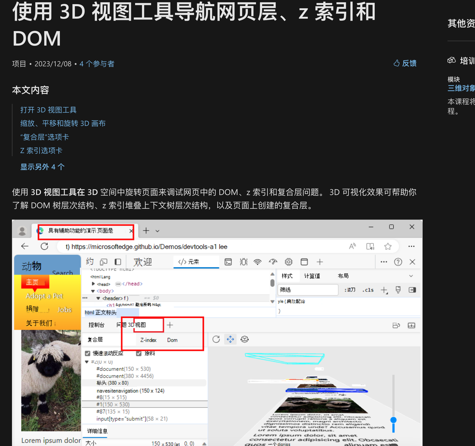Click the immersive reader icon in address bar
This screenshot has height=446, width=475.
[x=370, y=246]
